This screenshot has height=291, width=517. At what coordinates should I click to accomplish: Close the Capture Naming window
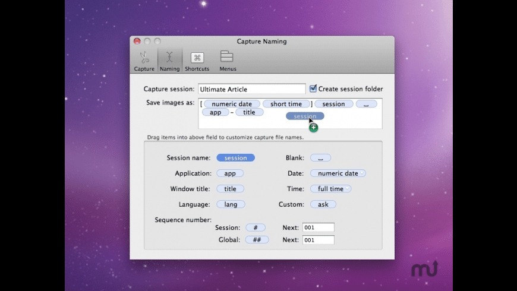coord(137,41)
